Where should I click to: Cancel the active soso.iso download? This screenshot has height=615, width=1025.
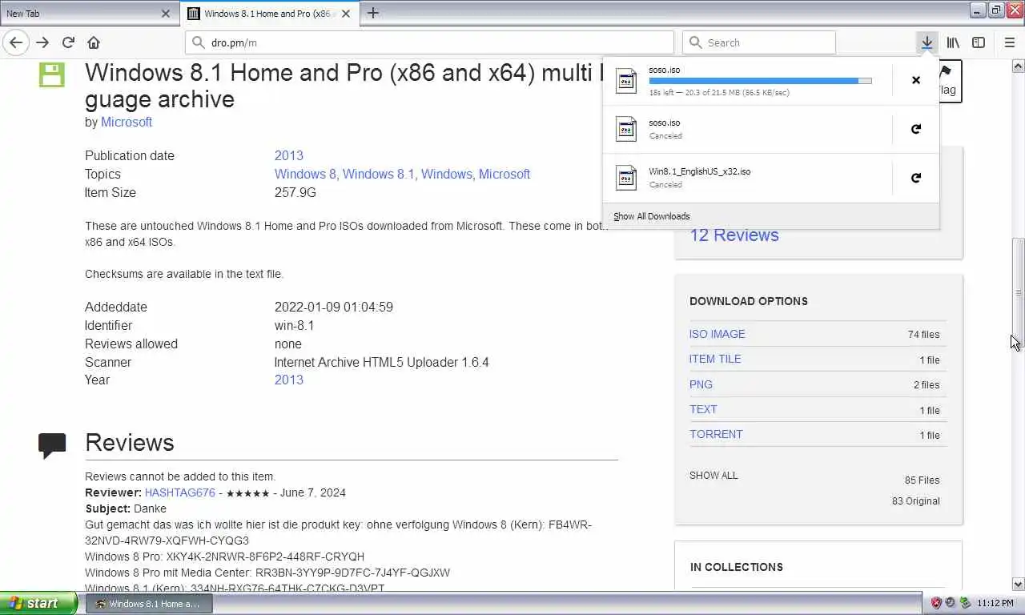point(916,80)
